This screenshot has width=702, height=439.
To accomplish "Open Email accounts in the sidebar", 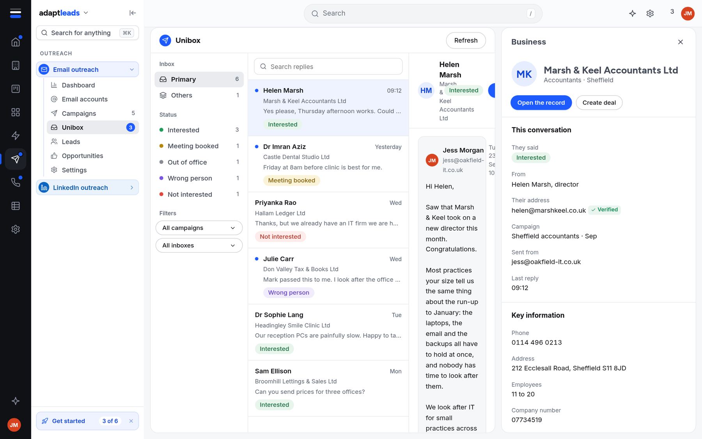I will (x=93, y=99).
